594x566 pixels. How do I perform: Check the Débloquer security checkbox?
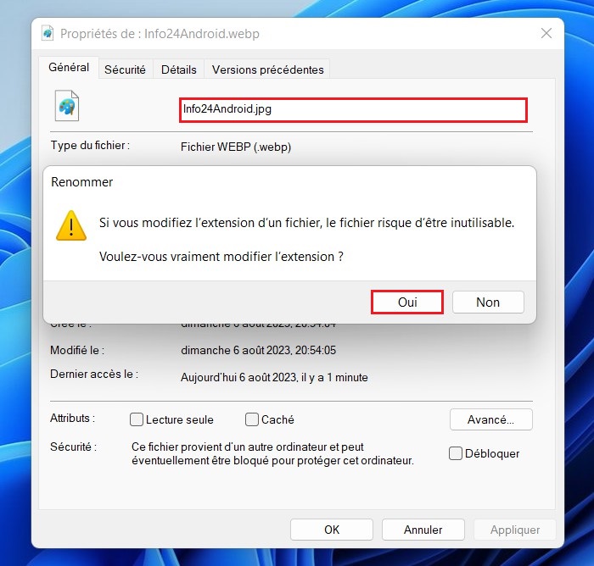(456, 453)
